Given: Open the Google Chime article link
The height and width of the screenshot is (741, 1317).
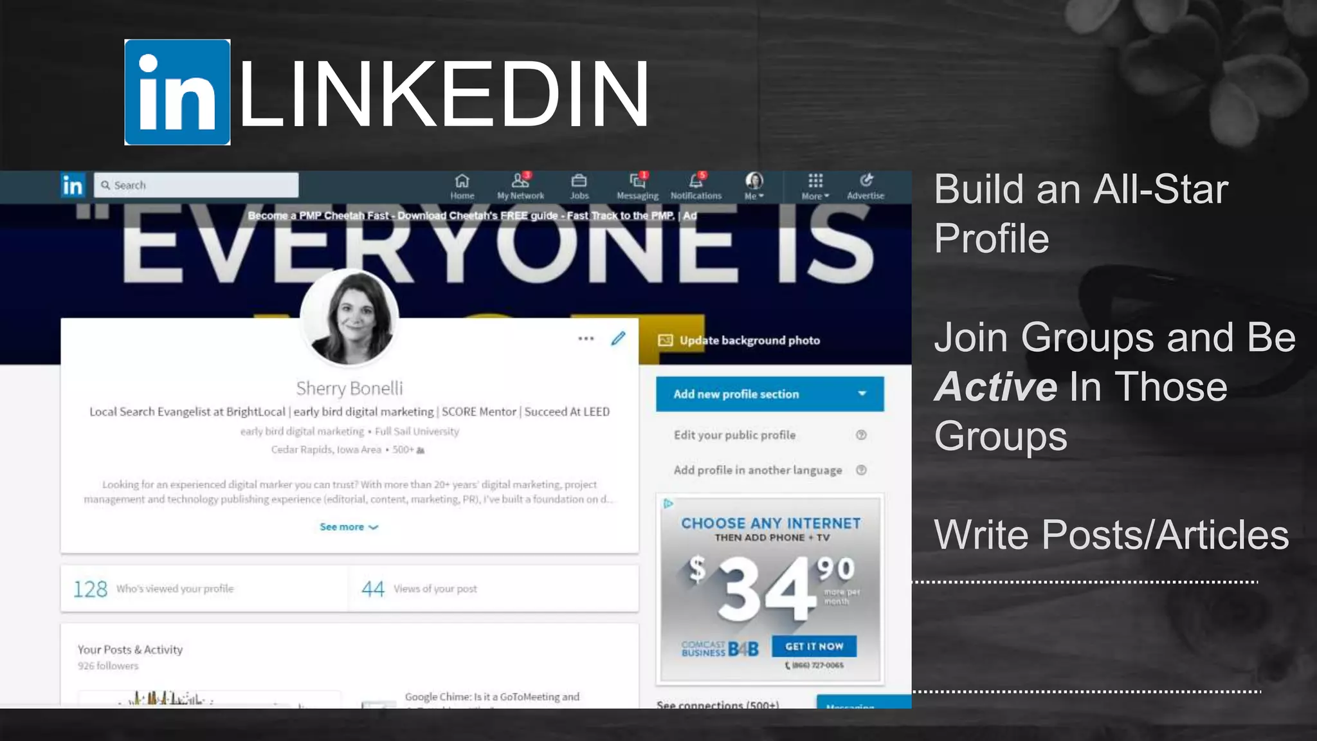Looking at the screenshot, I should (492, 697).
